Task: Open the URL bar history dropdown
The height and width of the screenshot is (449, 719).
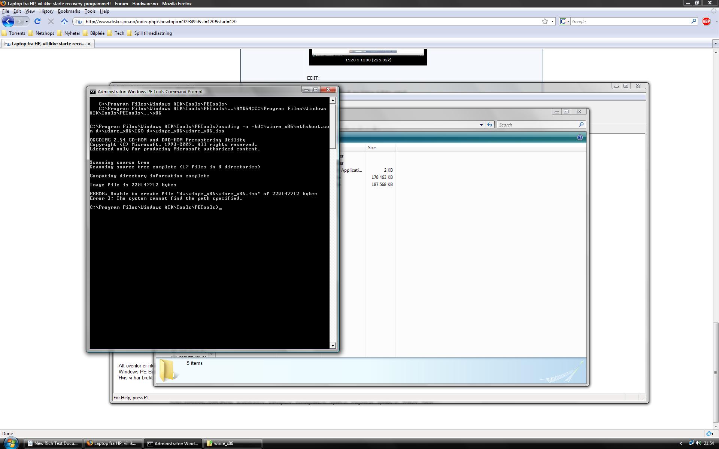Action: pos(552,21)
